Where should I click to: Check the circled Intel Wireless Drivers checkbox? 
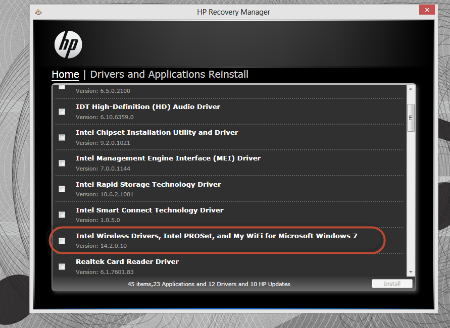(x=62, y=241)
